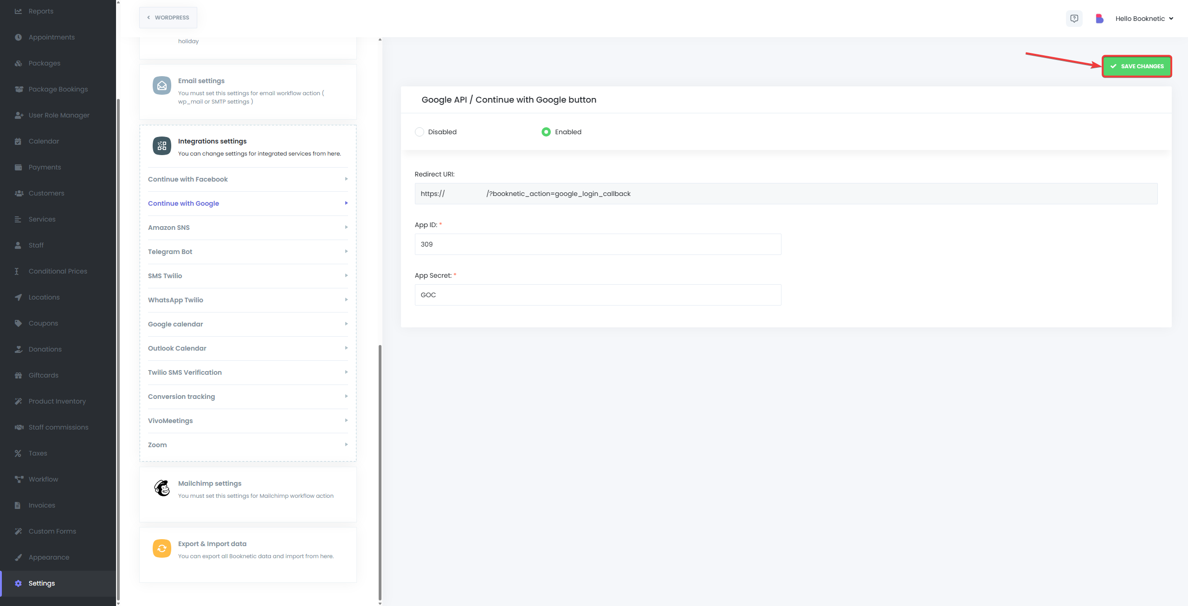Image resolution: width=1188 pixels, height=606 pixels.
Task: Go back using the WordPress button
Action: pyautogui.click(x=168, y=18)
